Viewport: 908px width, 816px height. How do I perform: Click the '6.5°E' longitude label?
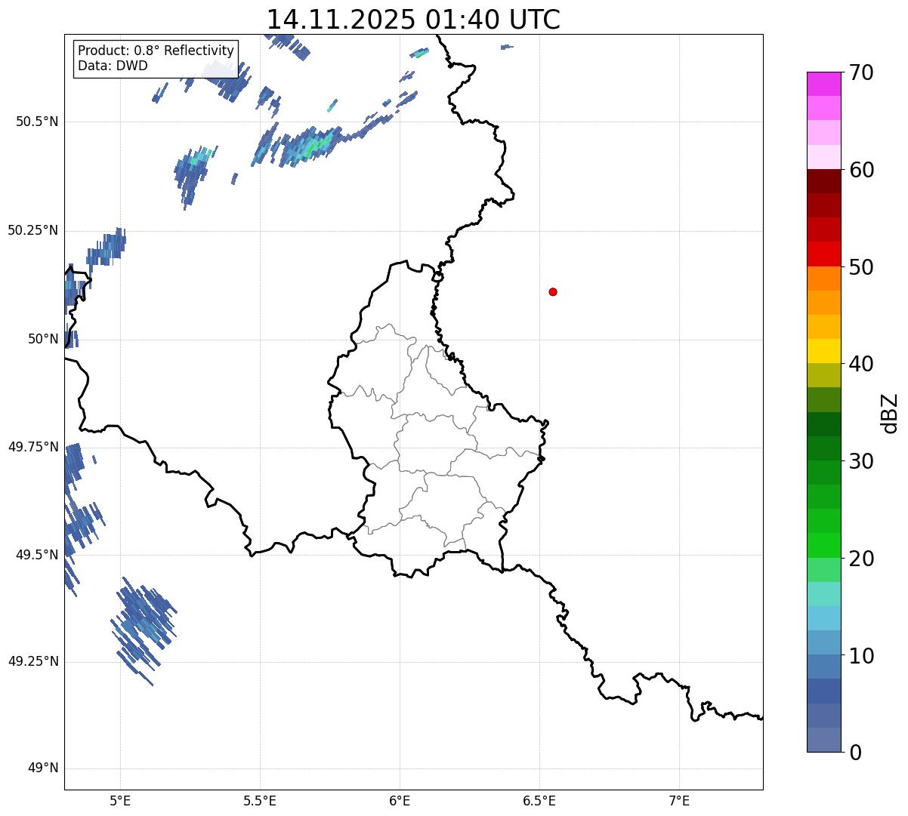coord(539,801)
